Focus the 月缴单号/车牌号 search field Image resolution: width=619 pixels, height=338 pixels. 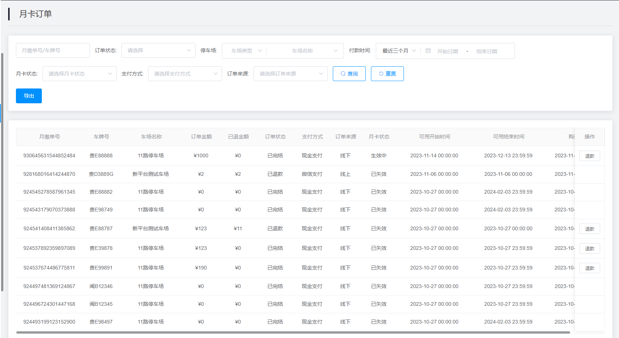pyautogui.click(x=53, y=50)
